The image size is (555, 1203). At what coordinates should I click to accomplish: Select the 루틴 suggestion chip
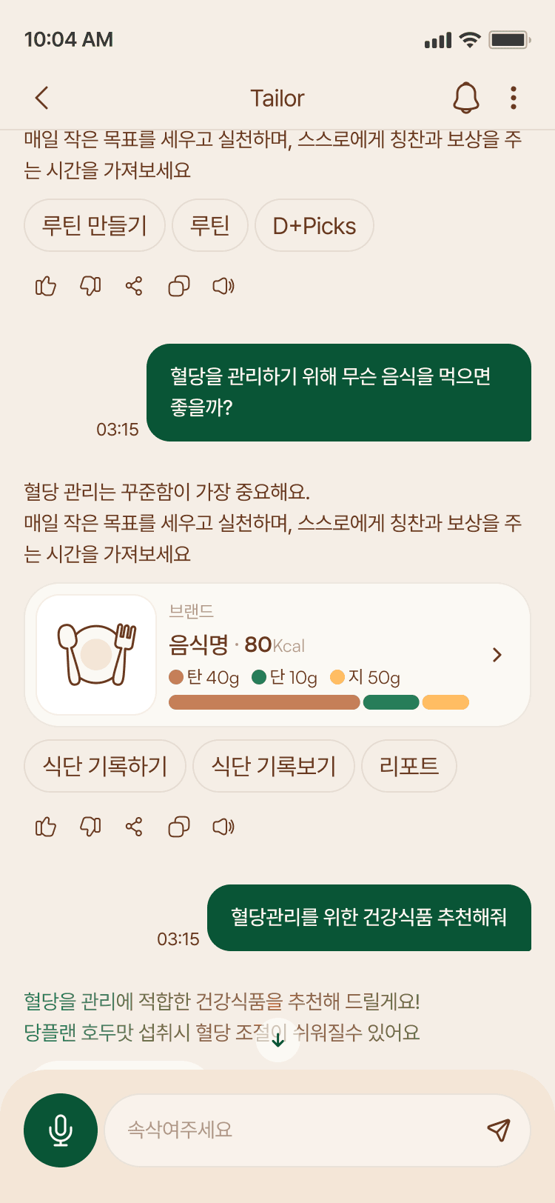tap(210, 225)
